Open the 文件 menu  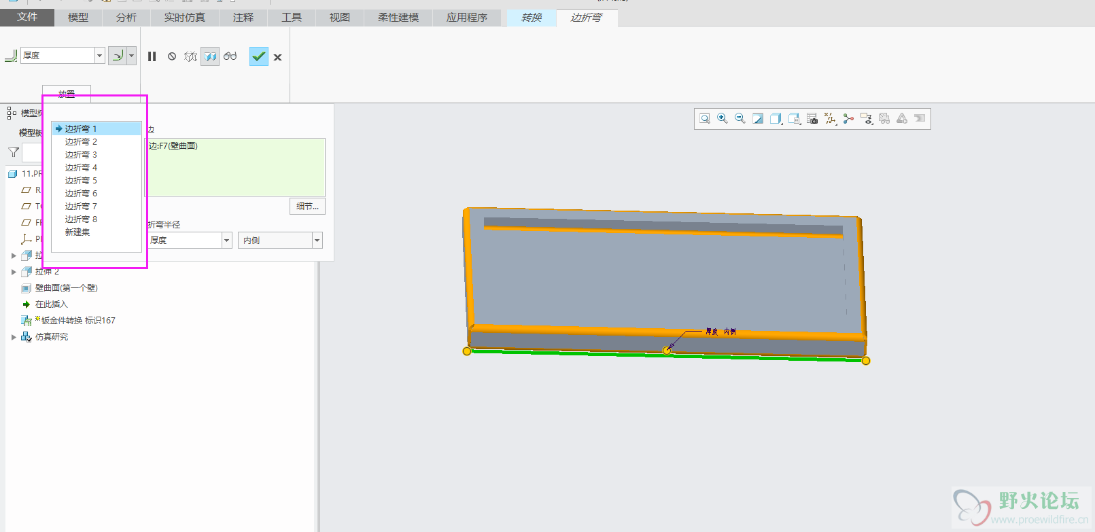pyautogui.click(x=27, y=17)
